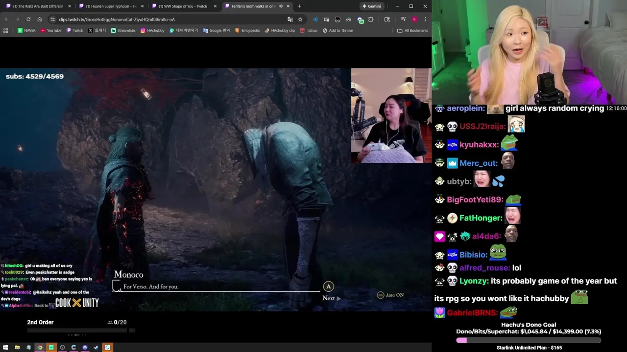This screenshot has width=627, height=352.
Task: Open a new browser tab
Action: point(299,6)
